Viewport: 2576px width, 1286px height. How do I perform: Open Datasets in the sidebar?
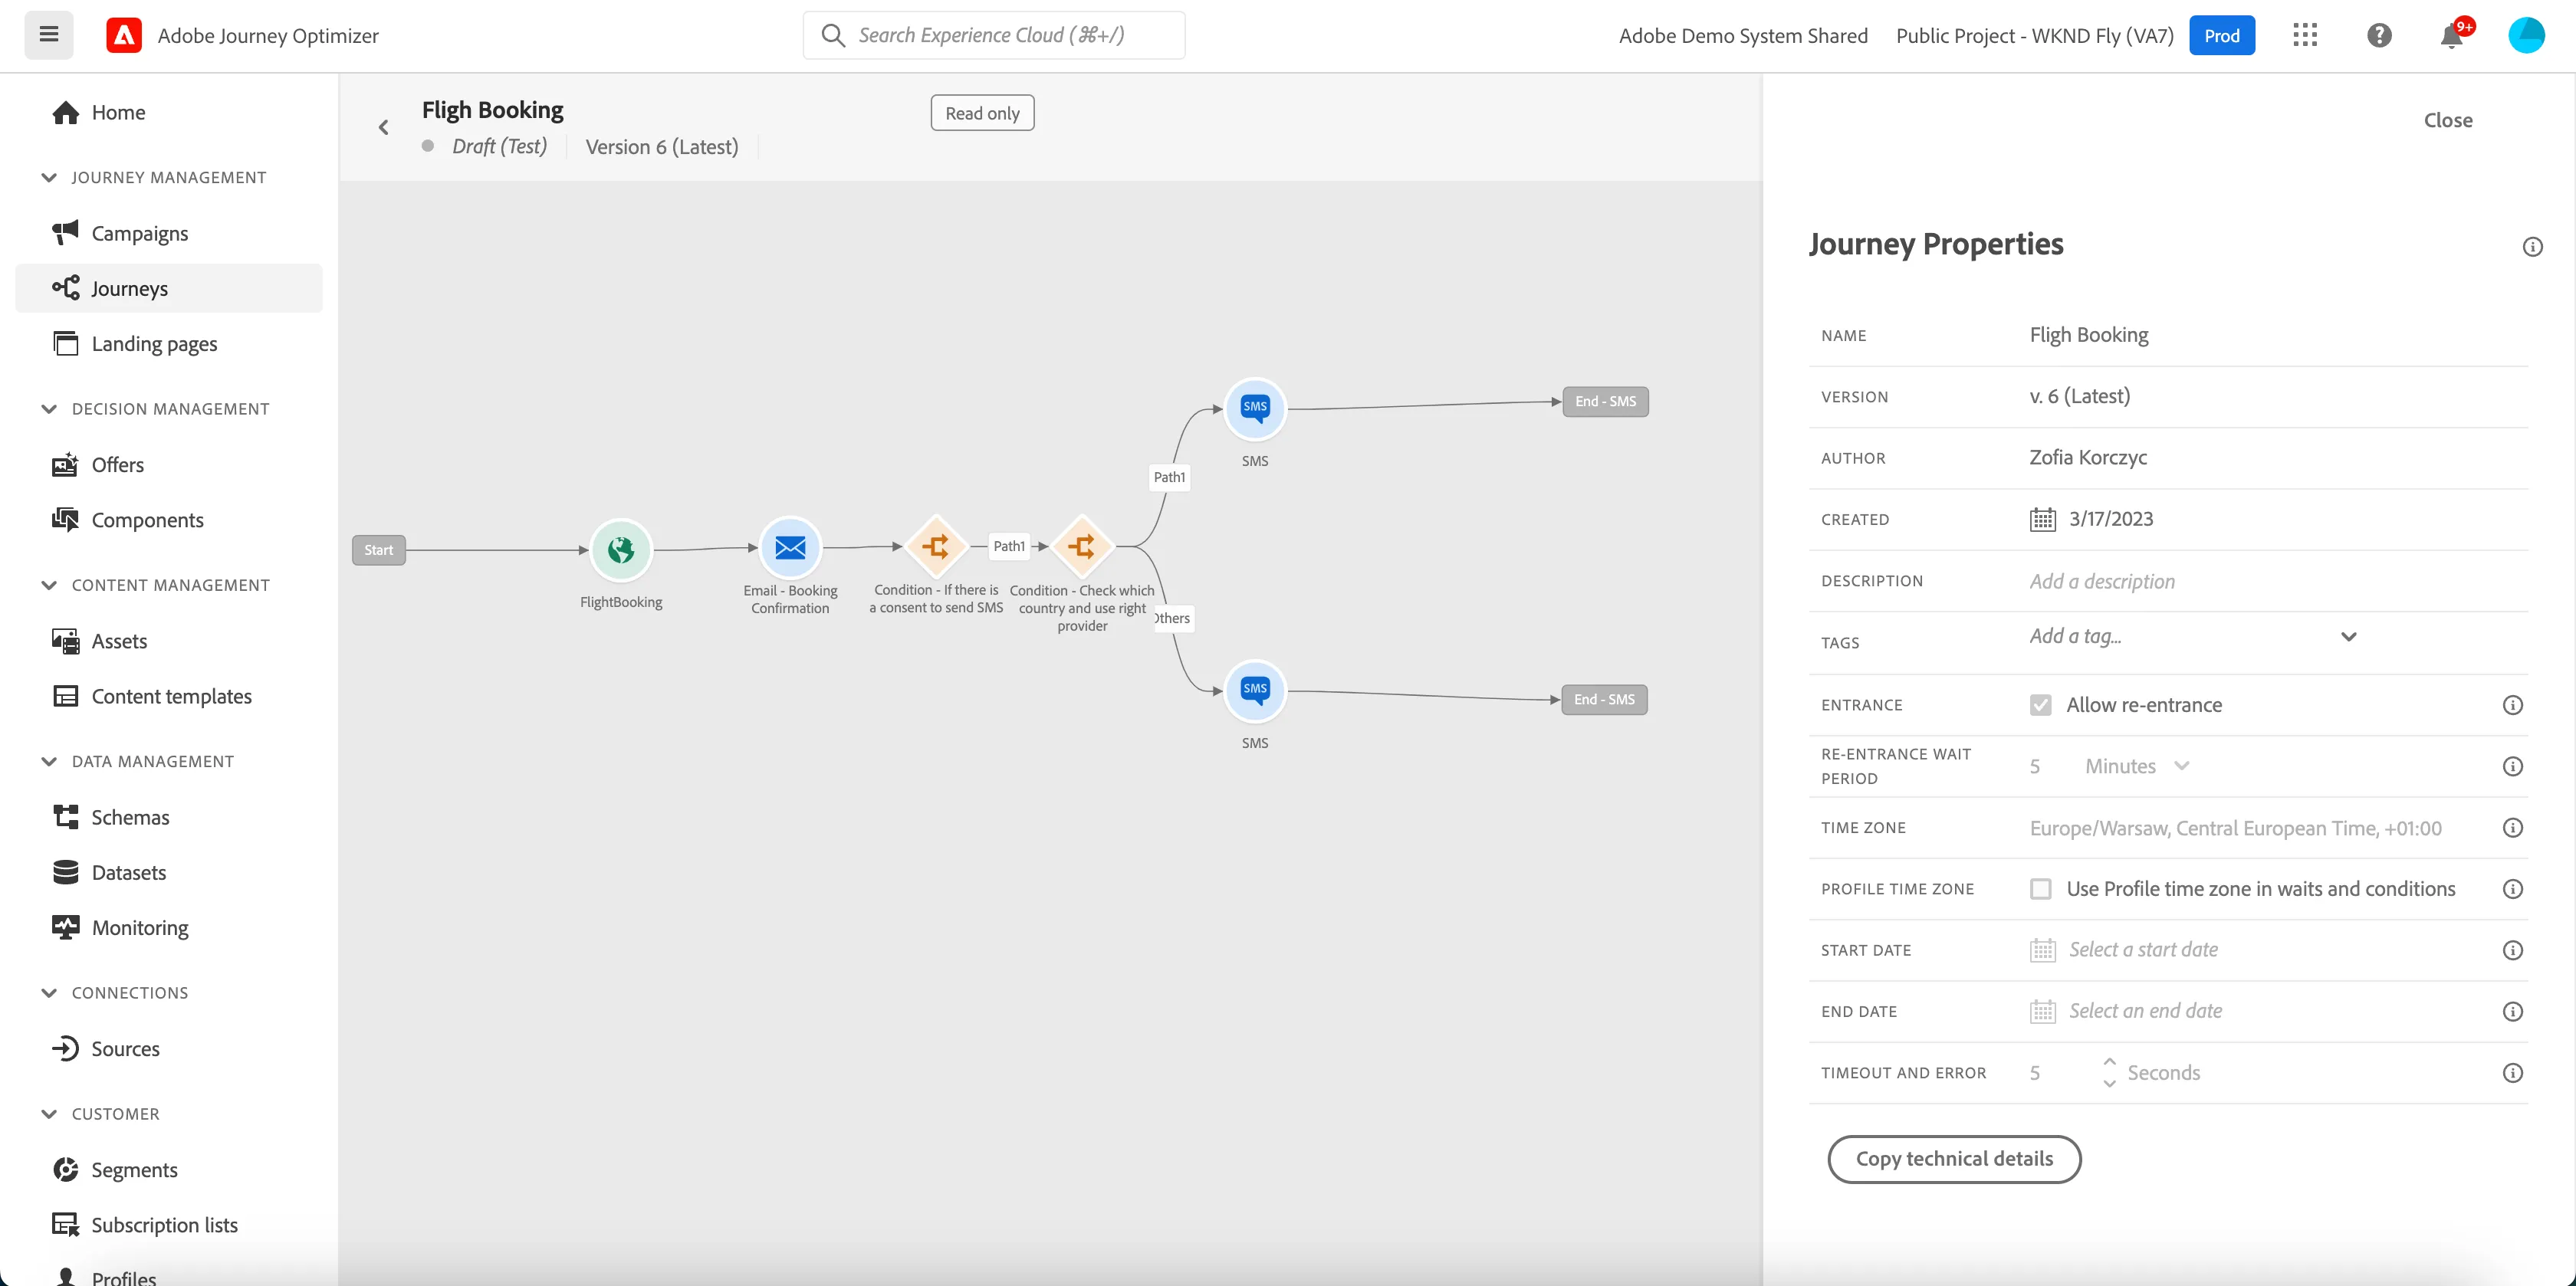point(169,872)
